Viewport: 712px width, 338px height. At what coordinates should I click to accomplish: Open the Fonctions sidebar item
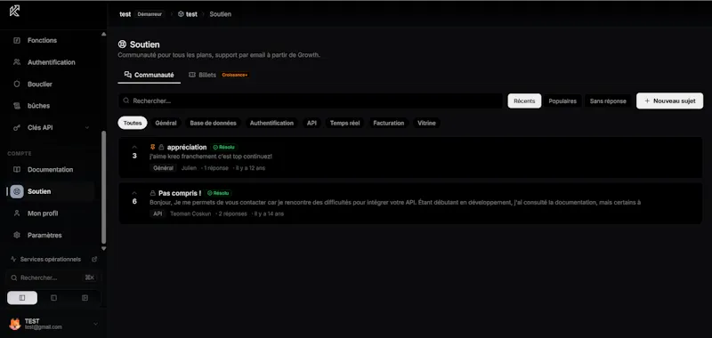click(42, 40)
